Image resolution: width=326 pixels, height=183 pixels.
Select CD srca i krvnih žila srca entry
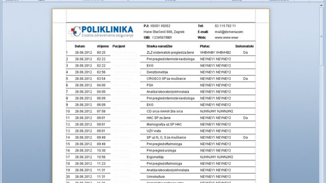(x=164, y=111)
